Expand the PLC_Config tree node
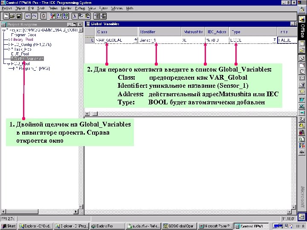 click(9, 45)
